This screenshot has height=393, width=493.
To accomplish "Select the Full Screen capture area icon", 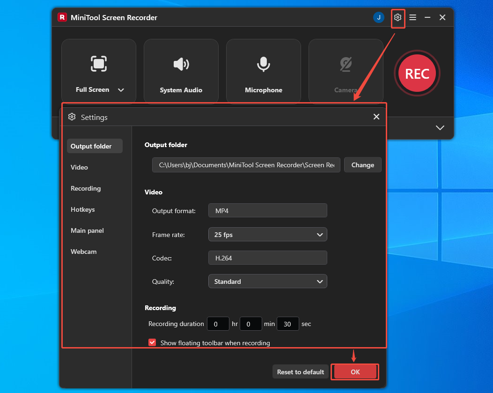I will pyautogui.click(x=99, y=64).
